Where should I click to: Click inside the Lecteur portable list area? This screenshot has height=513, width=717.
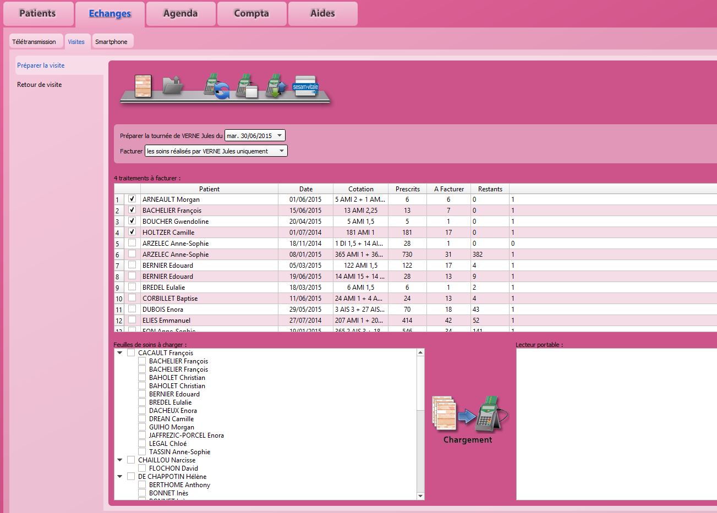pyautogui.click(x=616, y=424)
